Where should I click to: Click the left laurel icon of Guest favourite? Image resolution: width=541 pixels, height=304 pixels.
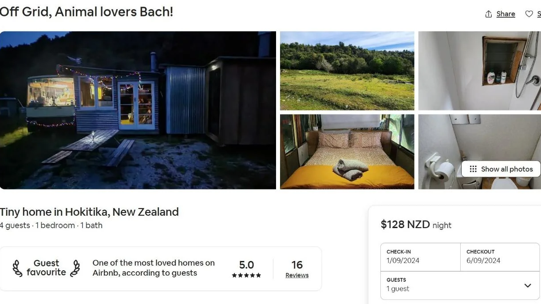click(17, 268)
